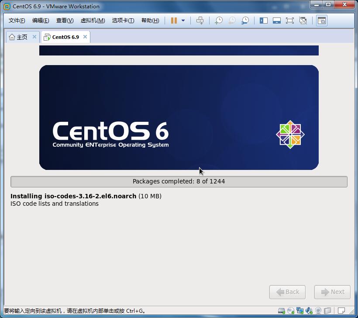Enter full screen mode icon

coord(290,21)
